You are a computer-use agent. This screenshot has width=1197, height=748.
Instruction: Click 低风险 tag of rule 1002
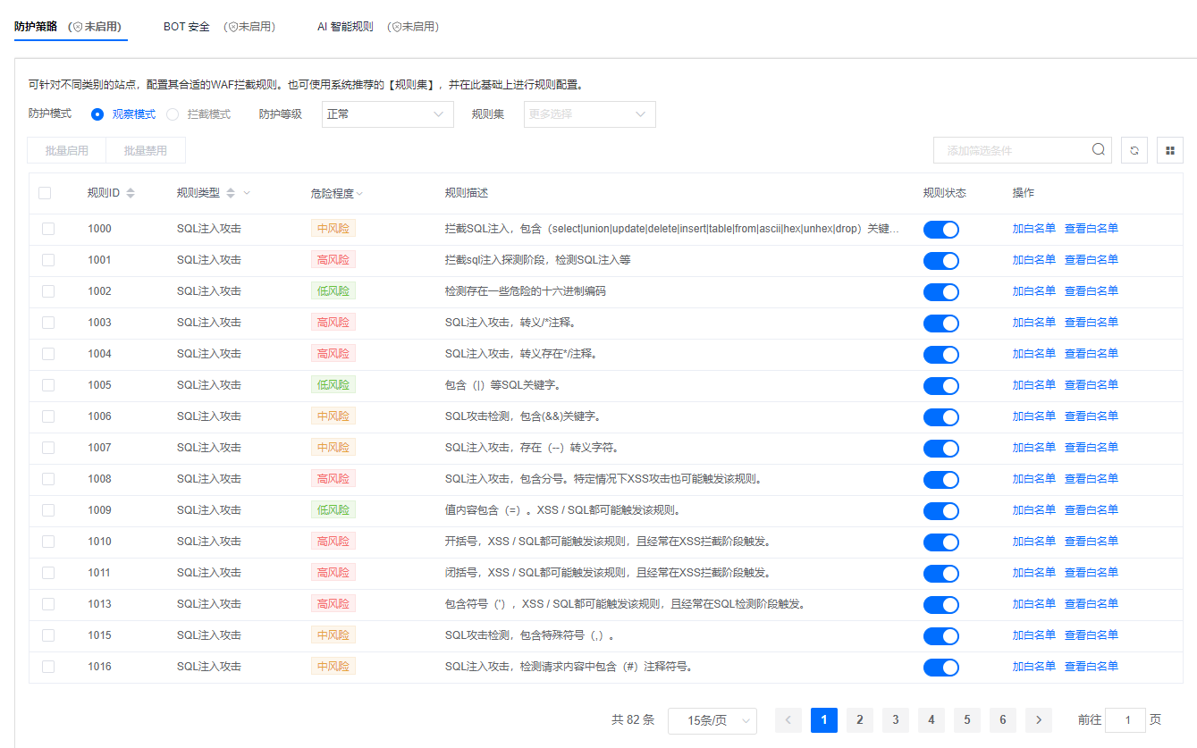click(x=333, y=291)
